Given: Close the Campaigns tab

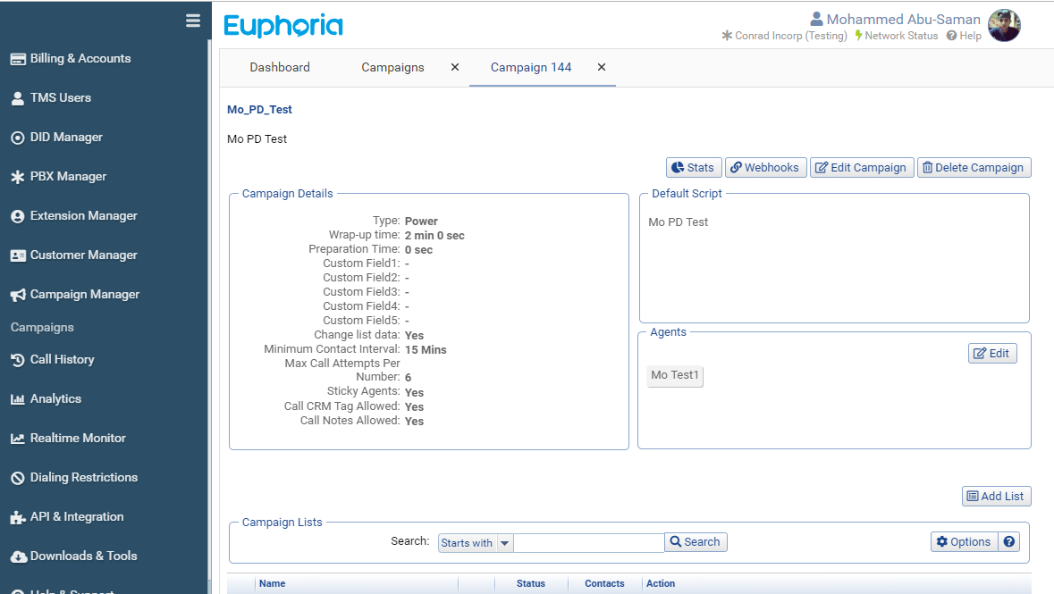Looking at the screenshot, I should point(455,68).
